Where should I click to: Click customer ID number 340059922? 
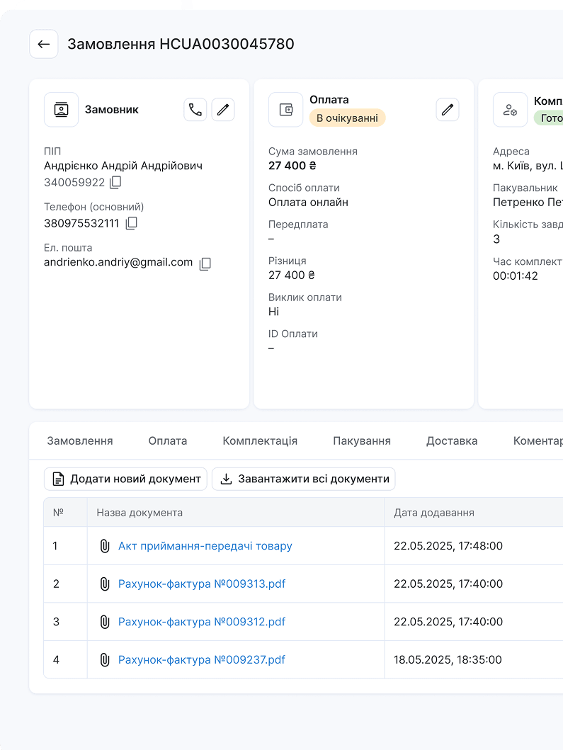click(74, 183)
